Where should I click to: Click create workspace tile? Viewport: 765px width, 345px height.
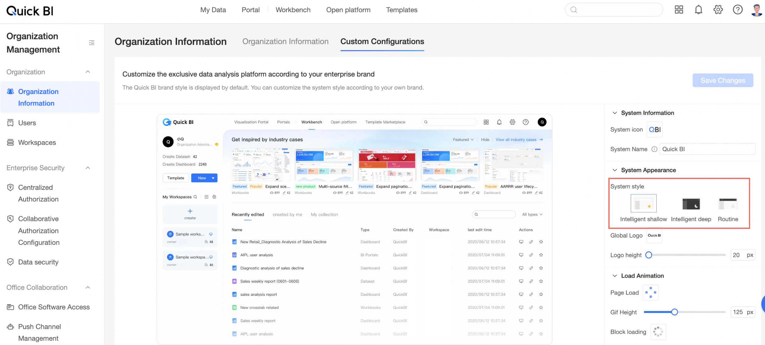tap(190, 214)
